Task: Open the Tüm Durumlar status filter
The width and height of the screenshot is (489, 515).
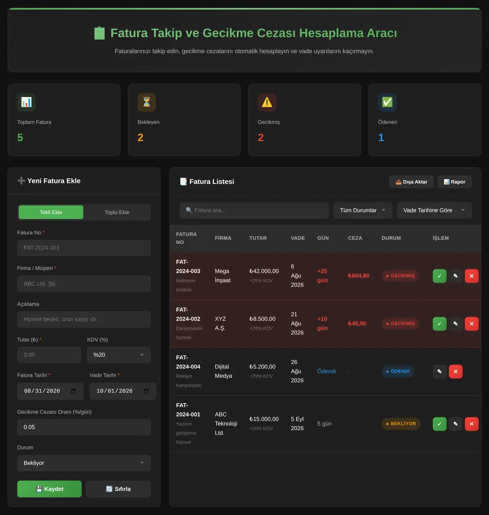Action: pyautogui.click(x=363, y=210)
